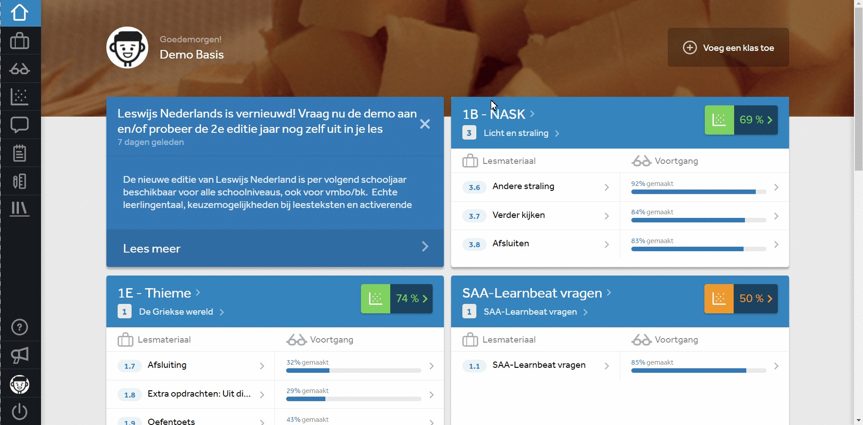Screen dimensions: 863x425
Task: Close the Leswijs Nederlands announcement
Action: pyautogui.click(x=425, y=124)
